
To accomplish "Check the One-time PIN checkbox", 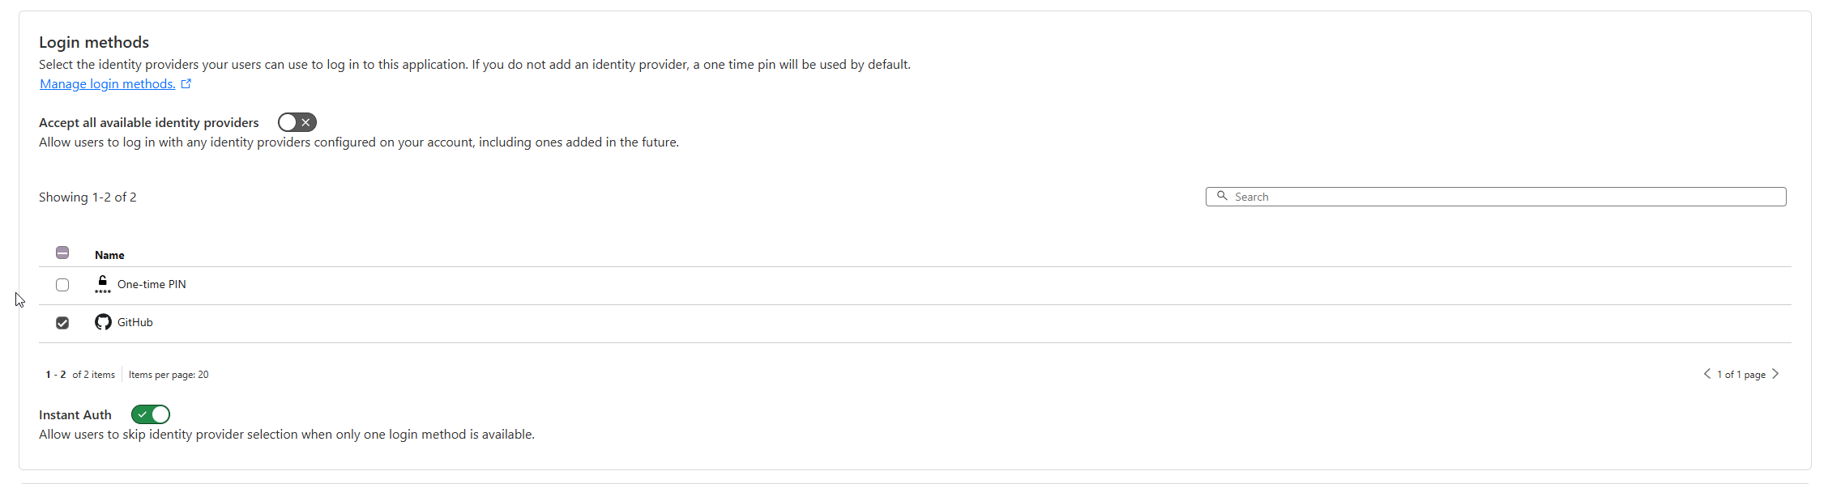I will [62, 285].
